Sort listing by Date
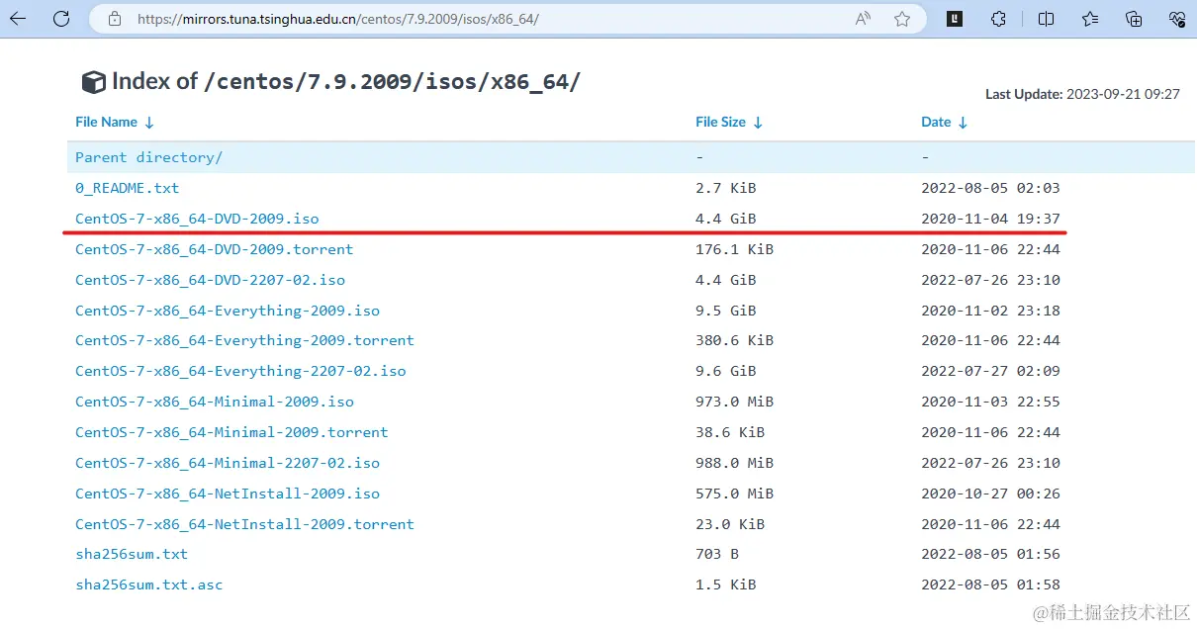Viewport: 1197px width, 629px height. (945, 123)
